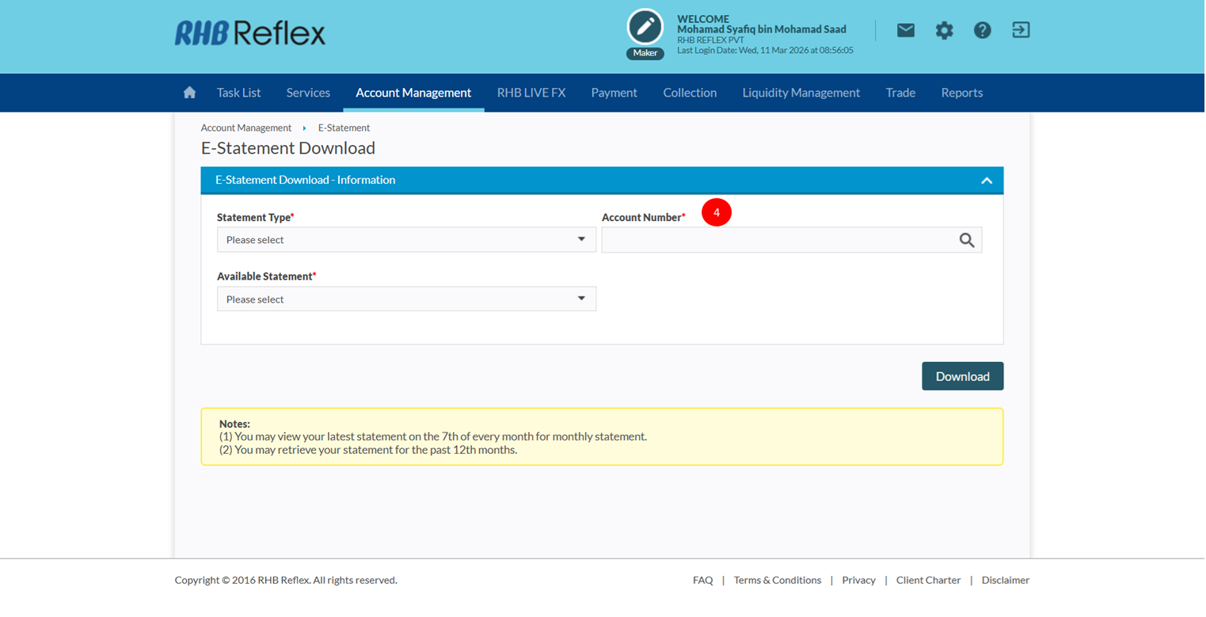This screenshot has width=1206, height=617.
Task: Open the Statement Type dropdown
Action: (406, 240)
